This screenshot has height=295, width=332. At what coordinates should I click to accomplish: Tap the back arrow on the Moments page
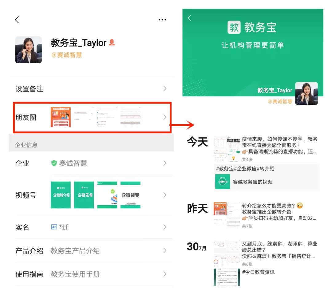click(x=190, y=18)
